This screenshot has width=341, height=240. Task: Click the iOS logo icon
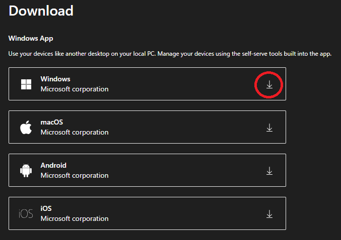pyautogui.click(x=26, y=214)
